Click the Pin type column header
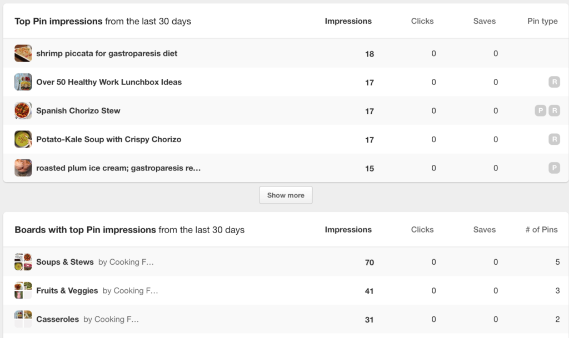The height and width of the screenshot is (338, 569). (x=542, y=21)
